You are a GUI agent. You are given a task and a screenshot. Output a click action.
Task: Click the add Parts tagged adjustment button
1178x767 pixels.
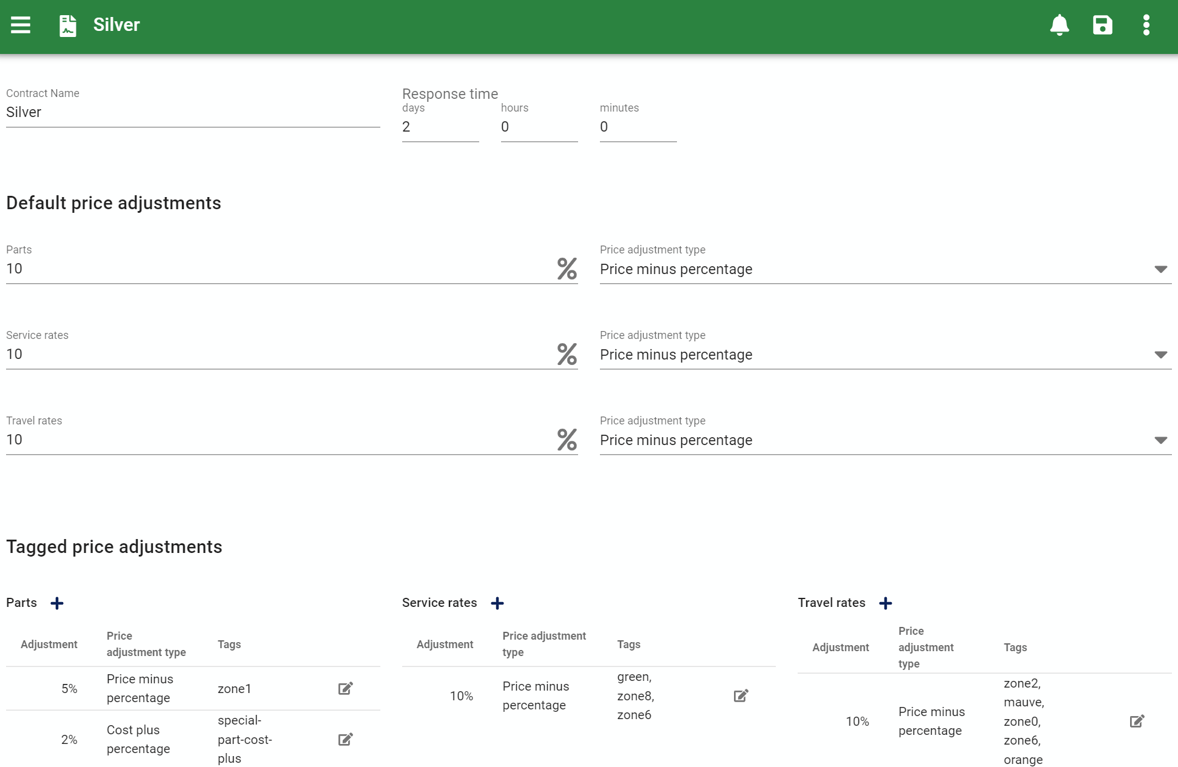click(x=58, y=602)
